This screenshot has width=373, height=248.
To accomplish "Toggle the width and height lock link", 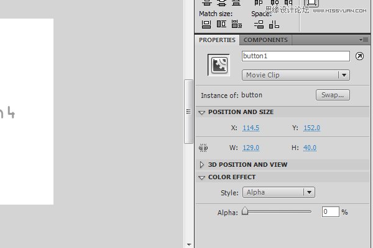I will 203,148.
